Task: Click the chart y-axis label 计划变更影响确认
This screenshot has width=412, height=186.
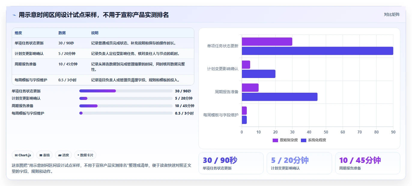Action: tap(223, 69)
